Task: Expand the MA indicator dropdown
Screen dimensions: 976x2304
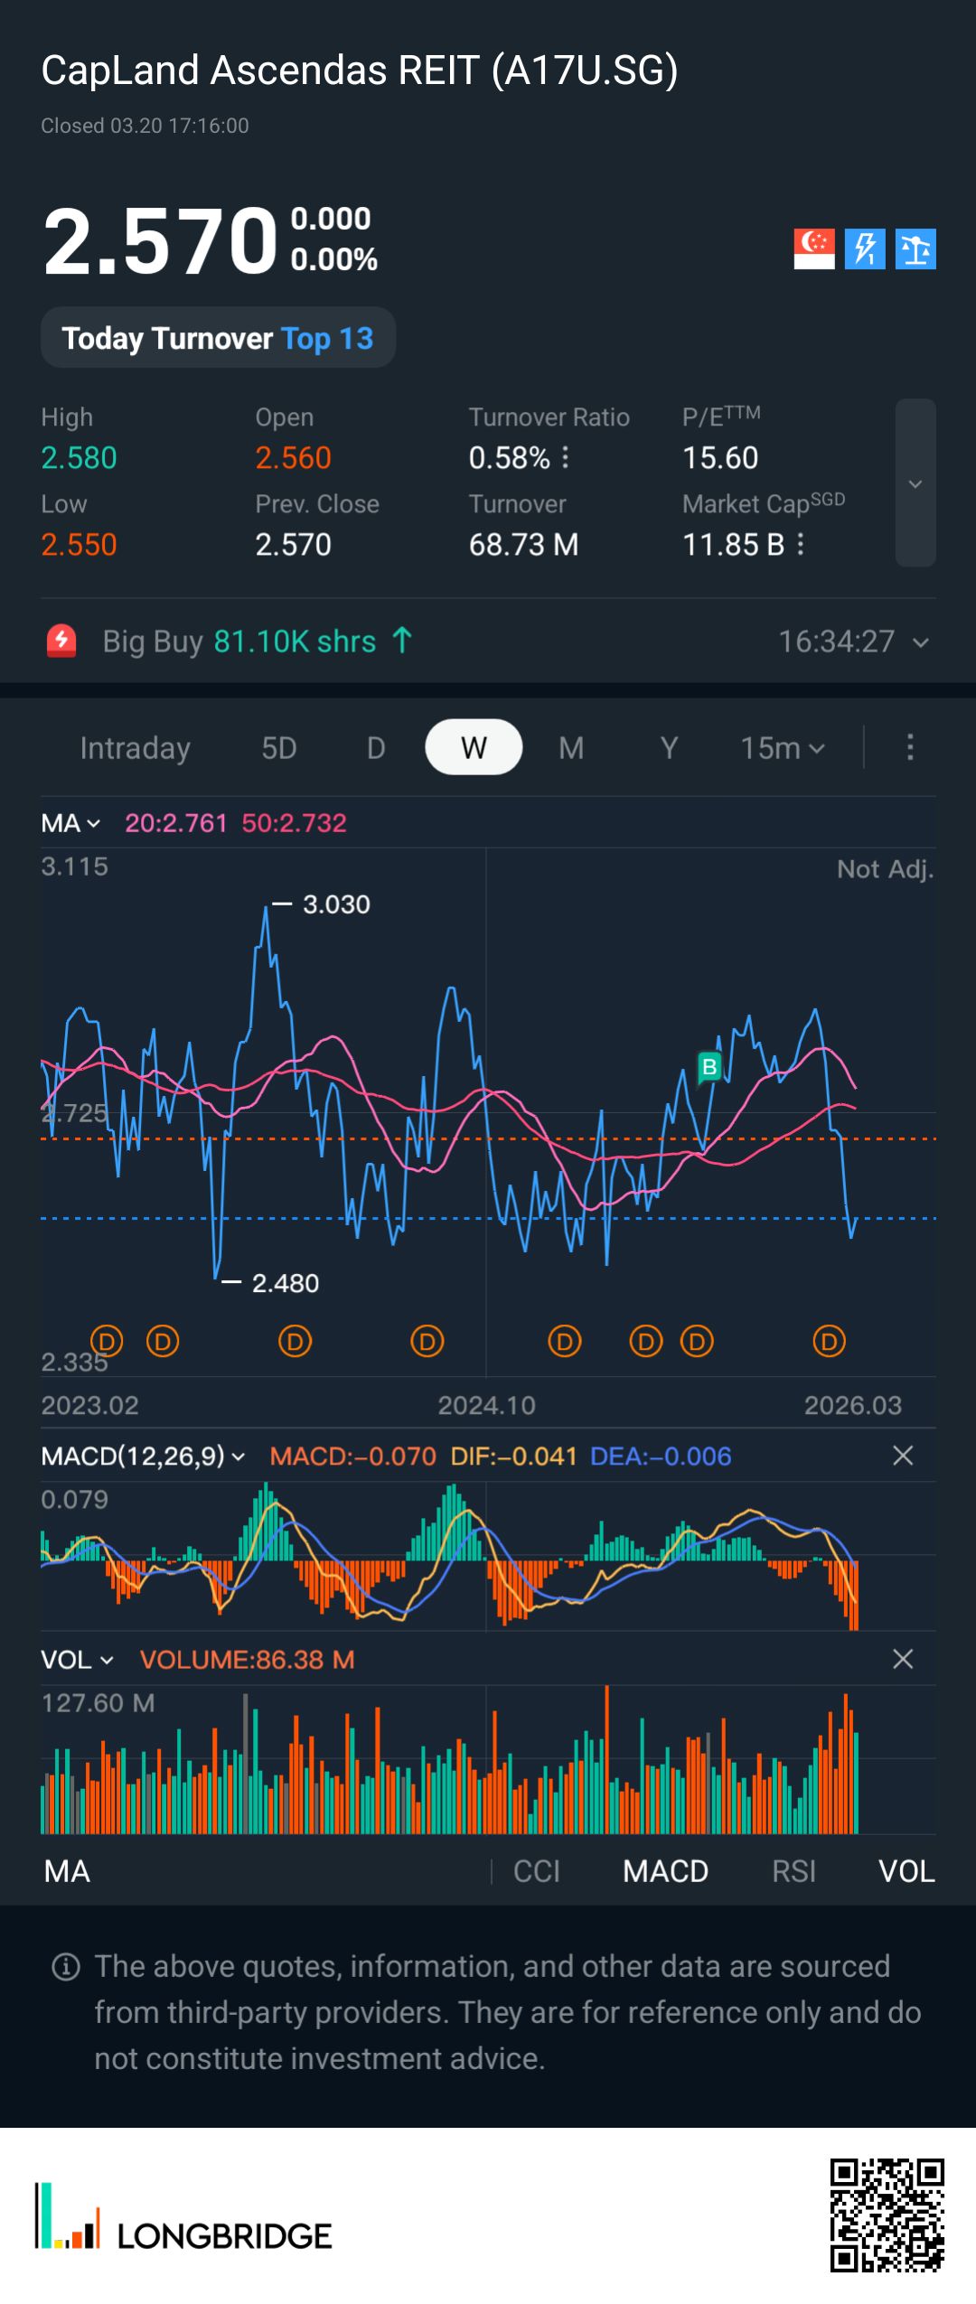Action: (70, 823)
